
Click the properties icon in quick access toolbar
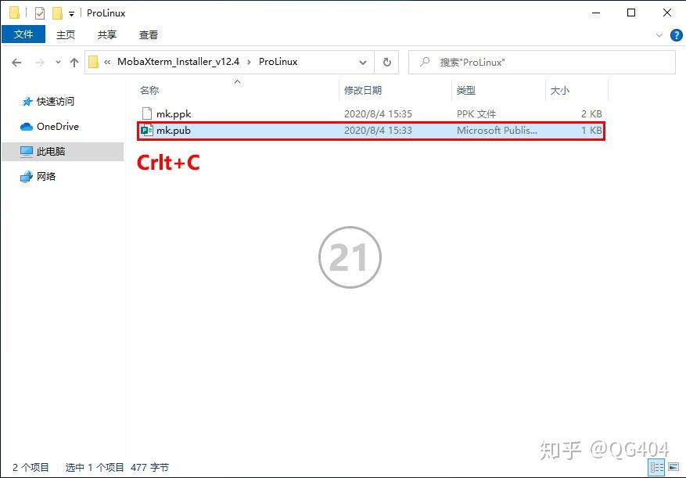pos(40,13)
